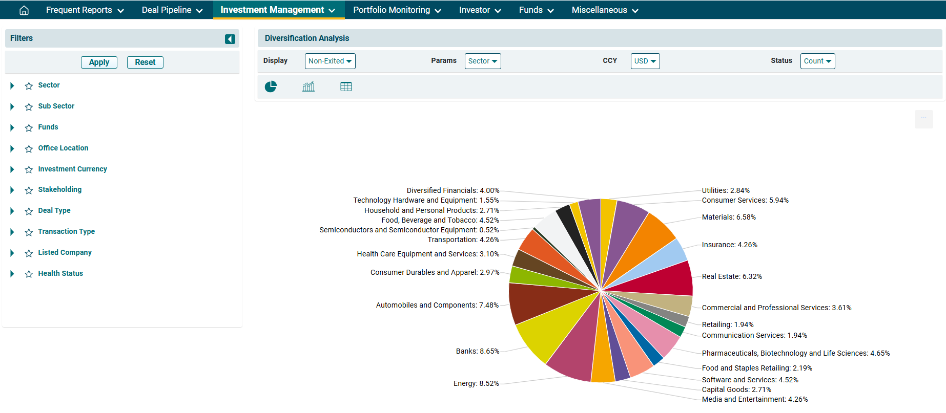
Task: Click the Reset filters button
Action: pyautogui.click(x=145, y=62)
